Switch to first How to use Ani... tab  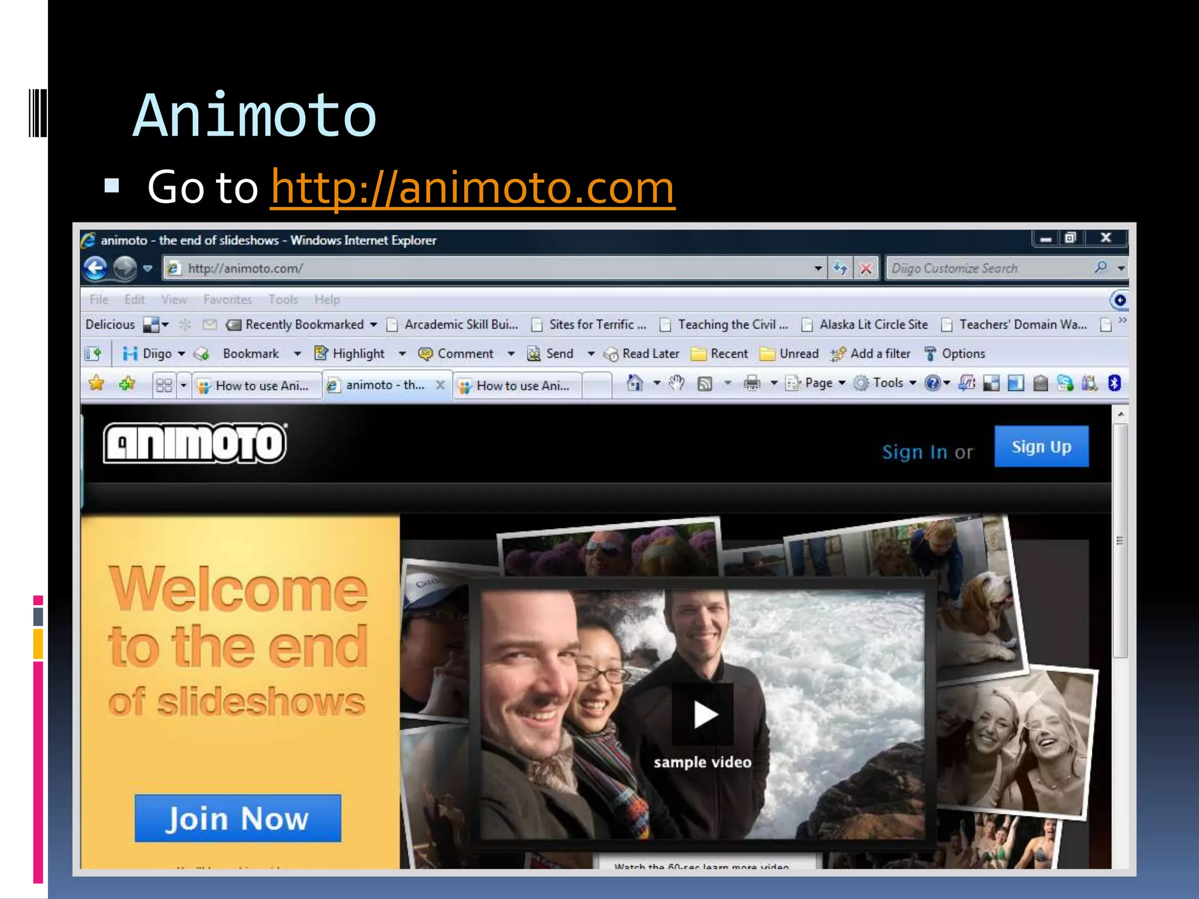pyautogui.click(x=257, y=386)
